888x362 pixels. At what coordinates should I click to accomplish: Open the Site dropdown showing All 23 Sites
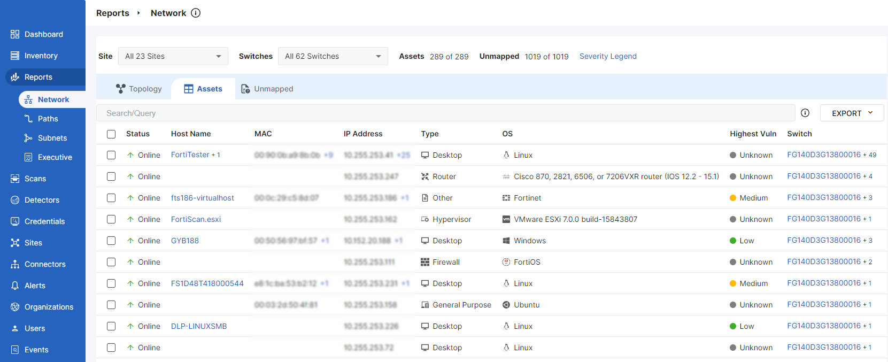(173, 56)
